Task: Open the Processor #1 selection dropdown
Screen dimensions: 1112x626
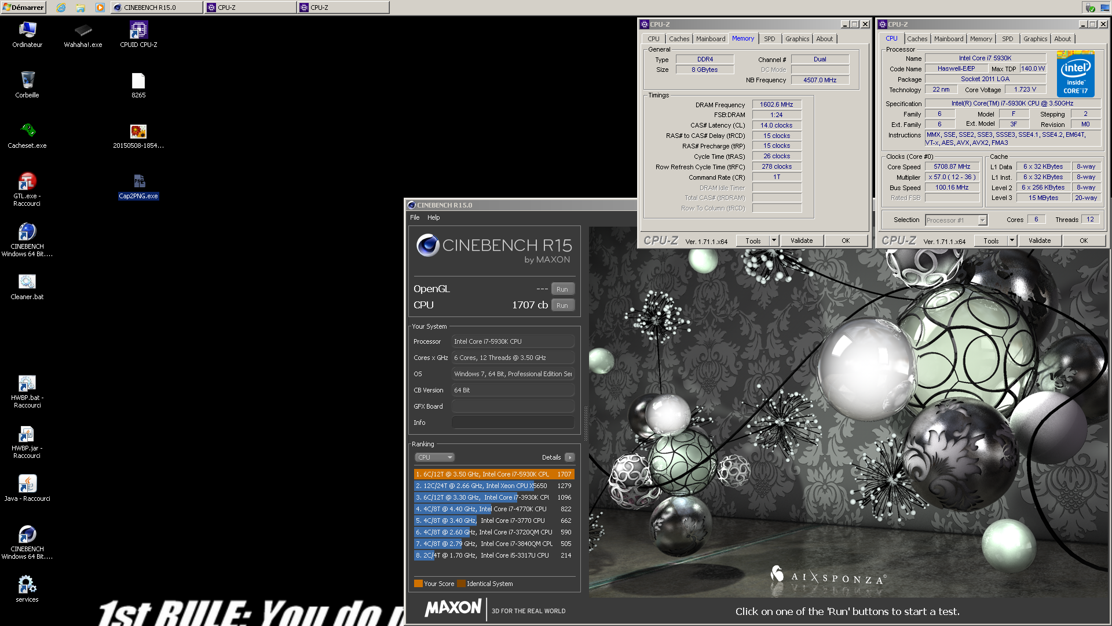Action: tap(956, 220)
